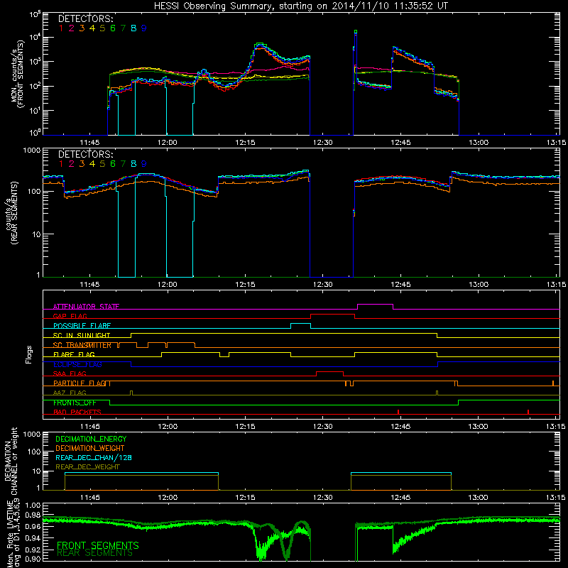
Task: Click the BAD_PACKETS flag label
Action: click(77, 412)
